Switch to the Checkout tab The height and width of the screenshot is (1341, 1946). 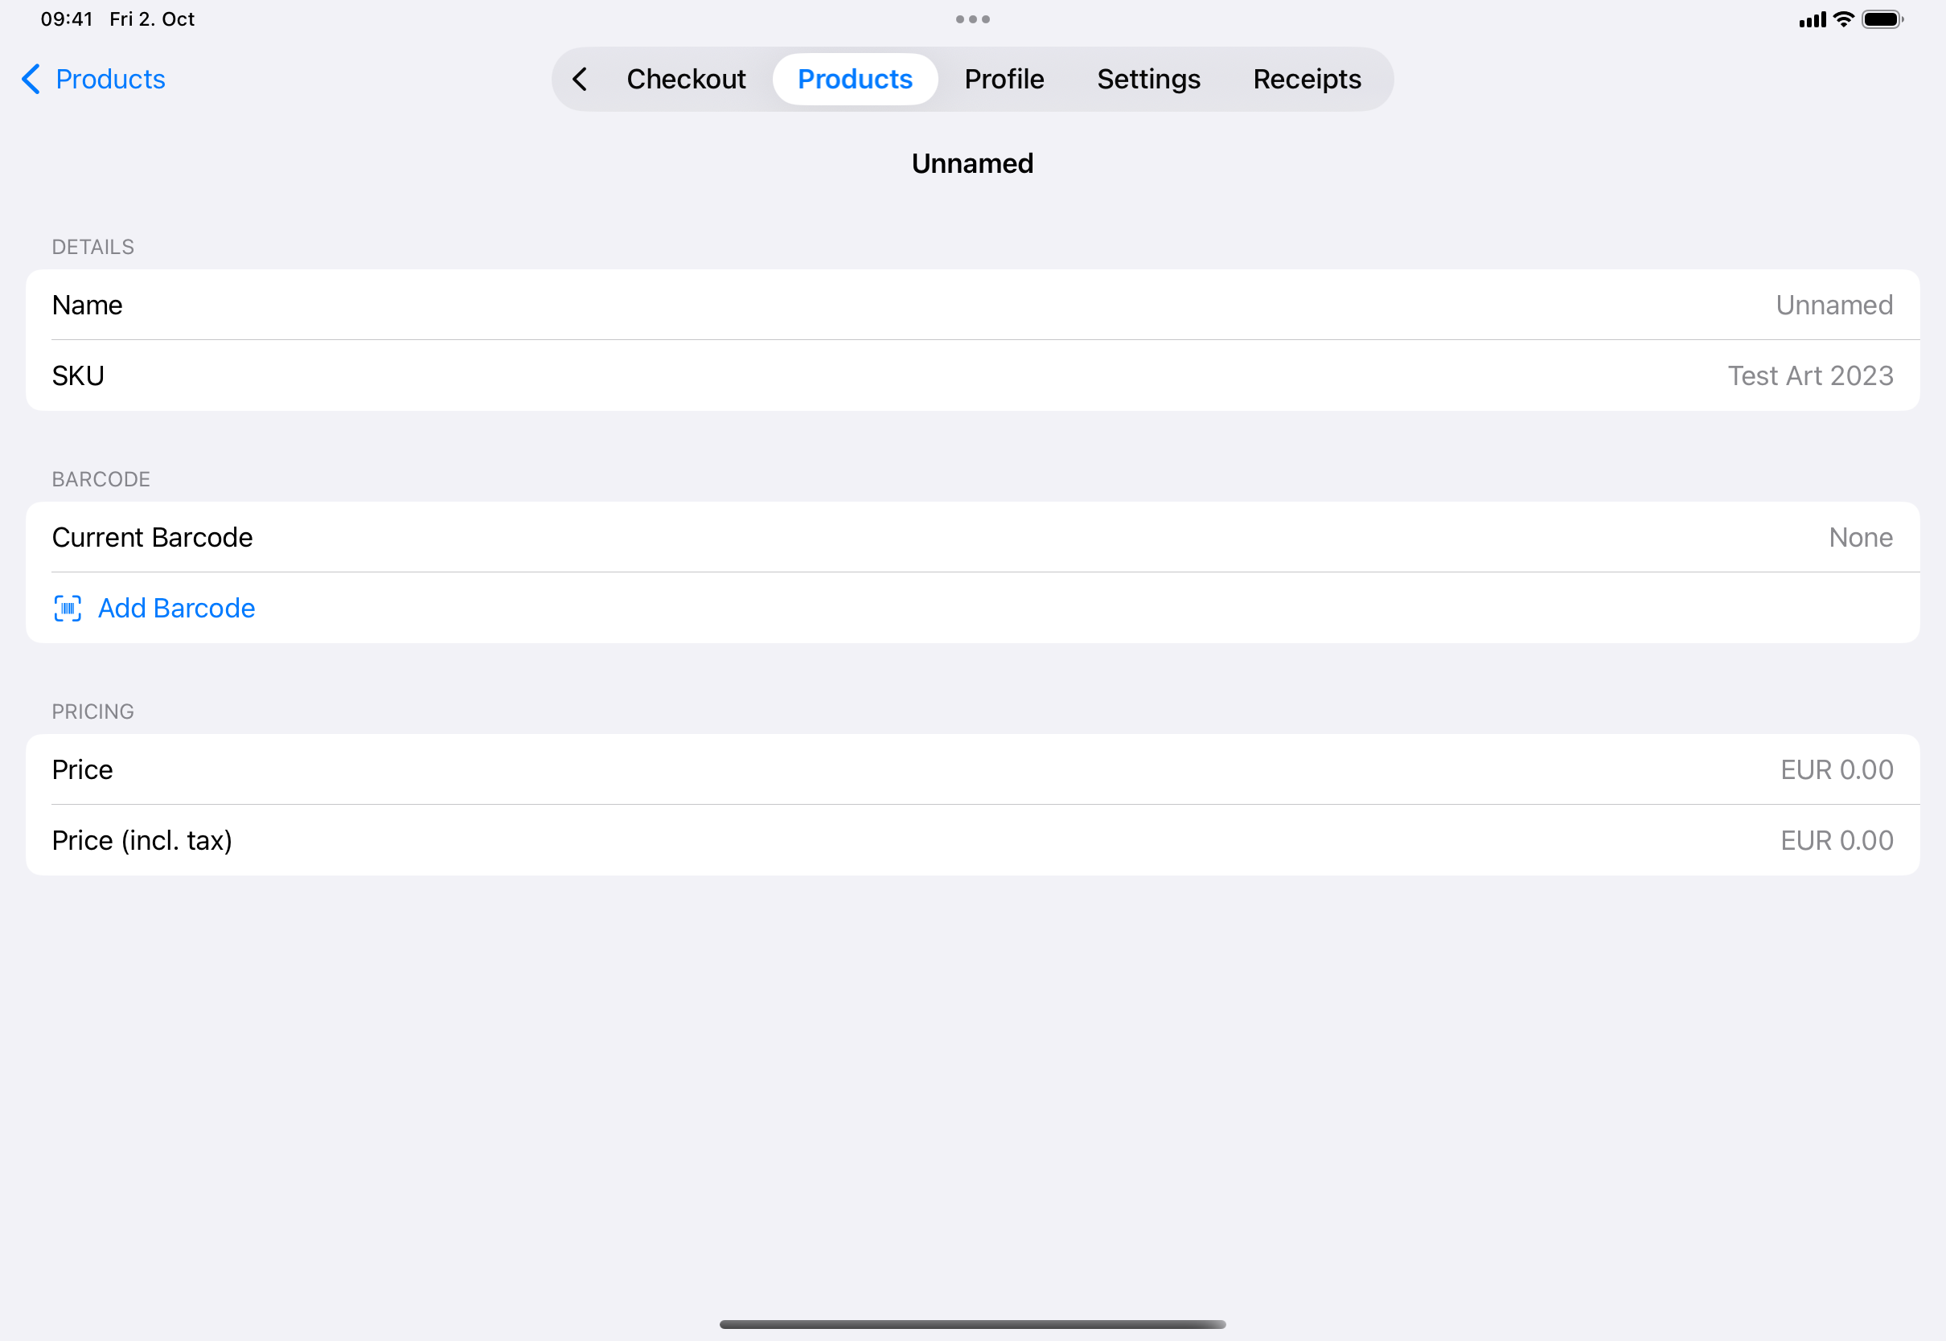[x=686, y=79]
